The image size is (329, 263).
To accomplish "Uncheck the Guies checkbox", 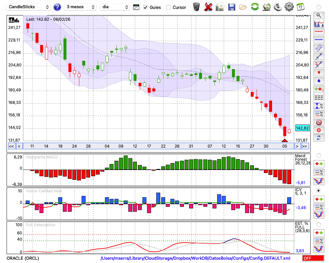I will [145, 7].
